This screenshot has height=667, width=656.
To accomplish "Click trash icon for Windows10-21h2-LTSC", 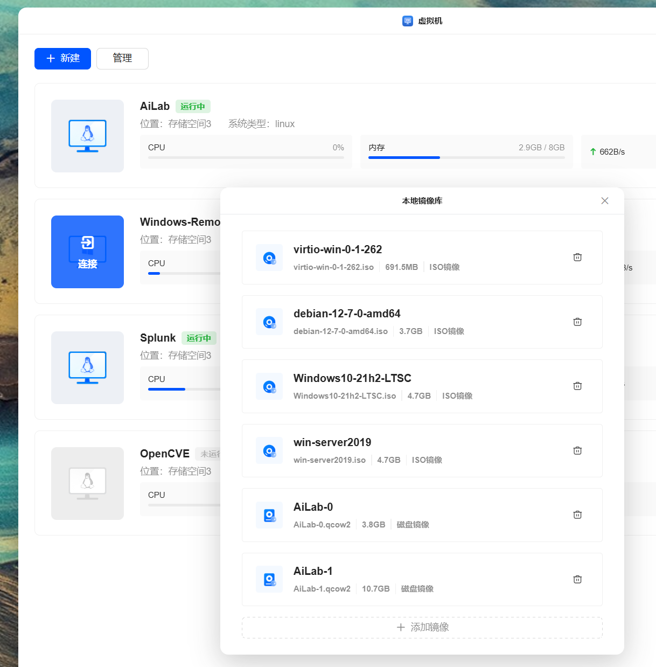I will (x=577, y=386).
